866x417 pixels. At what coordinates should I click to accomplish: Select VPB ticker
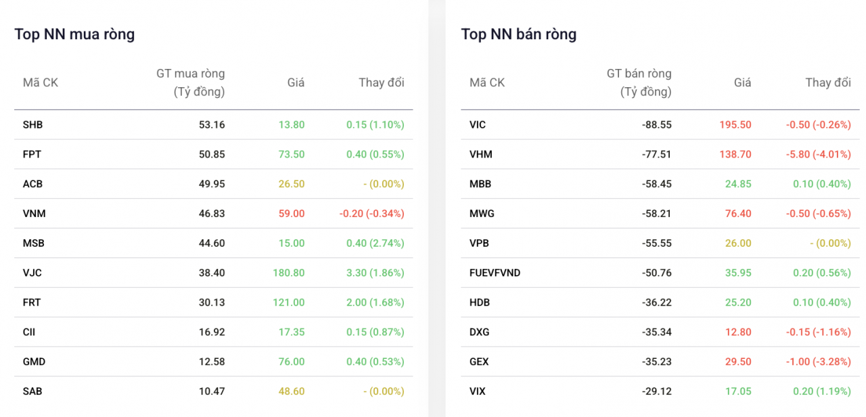tap(479, 243)
